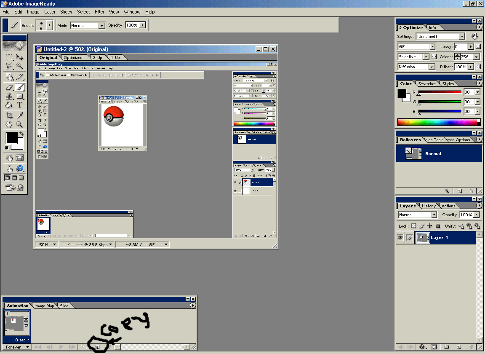Select animation frame 1 thumbnail
Screen dimensions: 485x354
coord(16,324)
